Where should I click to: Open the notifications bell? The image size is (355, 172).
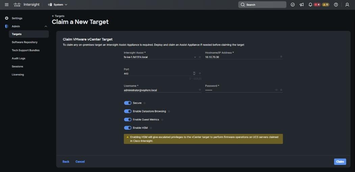pos(310,5)
